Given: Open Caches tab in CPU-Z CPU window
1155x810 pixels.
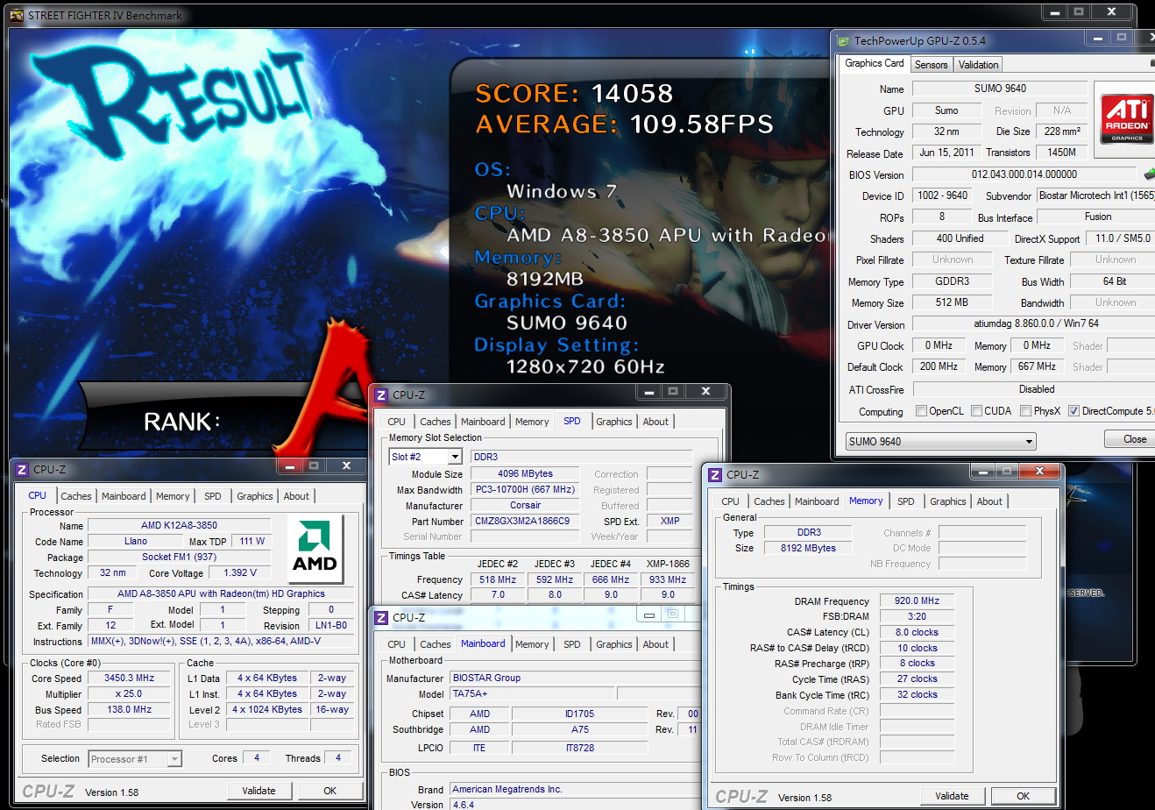Looking at the screenshot, I should click(76, 496).
